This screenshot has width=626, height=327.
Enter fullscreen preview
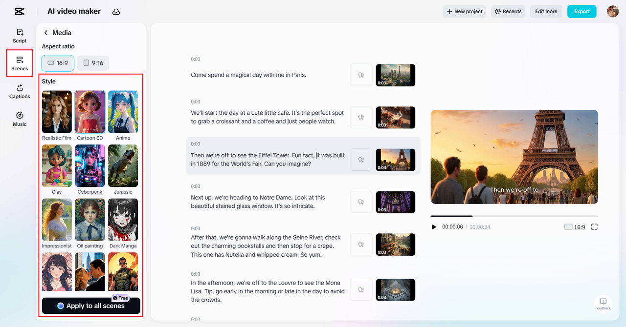[x=594, y=227]
